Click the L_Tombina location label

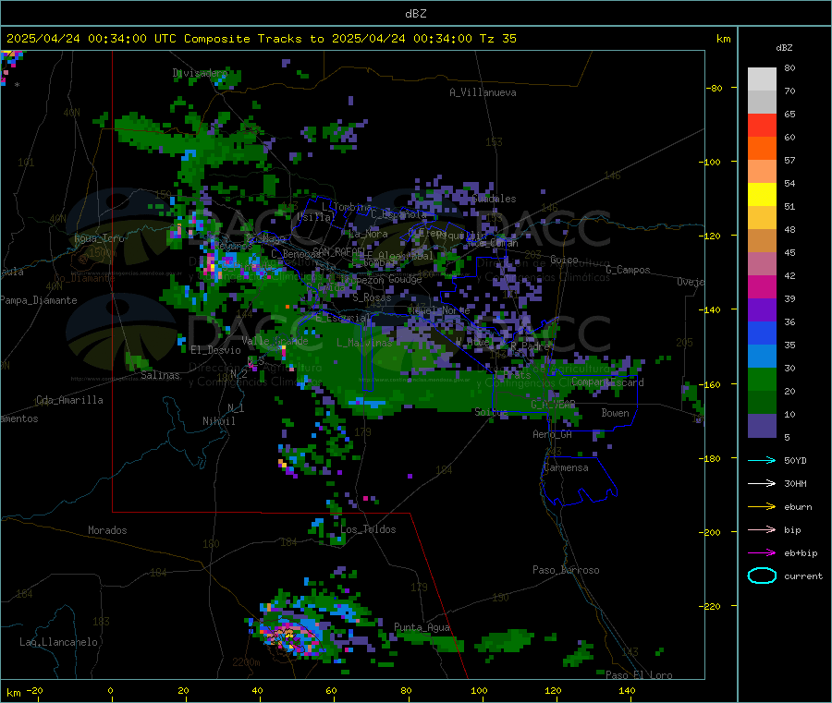(347, 207)
